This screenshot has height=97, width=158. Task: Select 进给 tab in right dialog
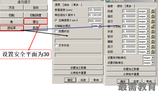(x=120, y=6)
